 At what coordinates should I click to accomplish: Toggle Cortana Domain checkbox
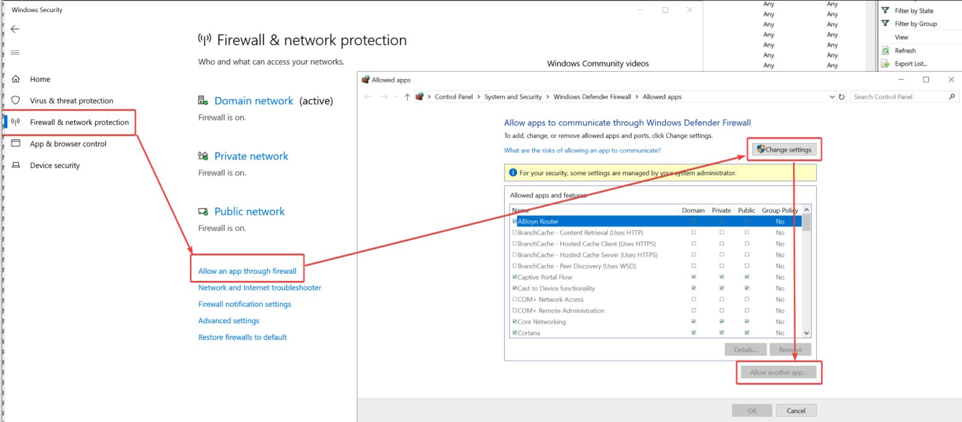click(x=694, y=332)
